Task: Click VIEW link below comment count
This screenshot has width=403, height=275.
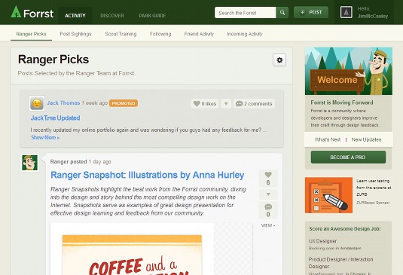Action: pyautogui.click(x=268, y=225)
